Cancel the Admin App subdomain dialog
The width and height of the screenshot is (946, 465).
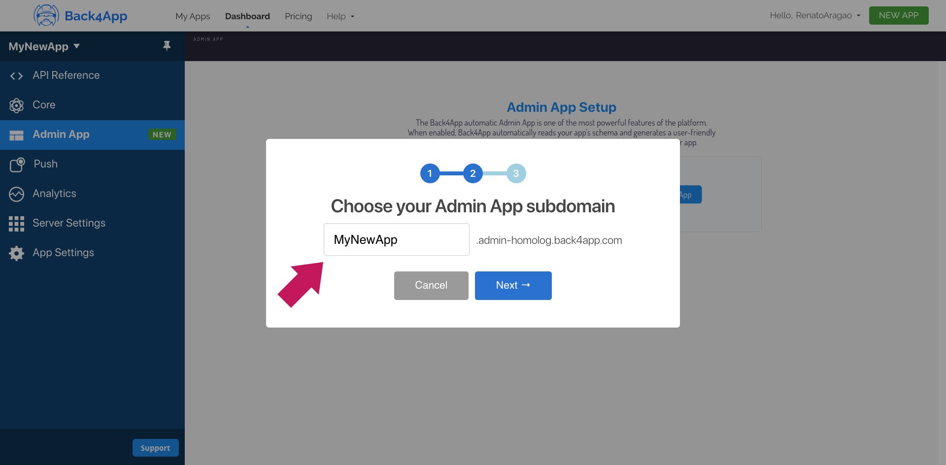[x=431, y=286]
